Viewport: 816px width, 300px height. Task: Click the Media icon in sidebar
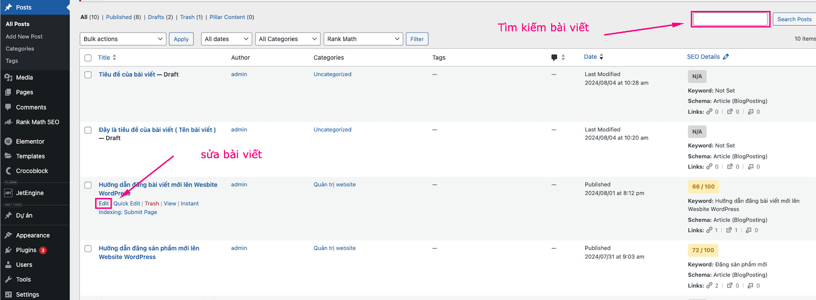(8, 77)
